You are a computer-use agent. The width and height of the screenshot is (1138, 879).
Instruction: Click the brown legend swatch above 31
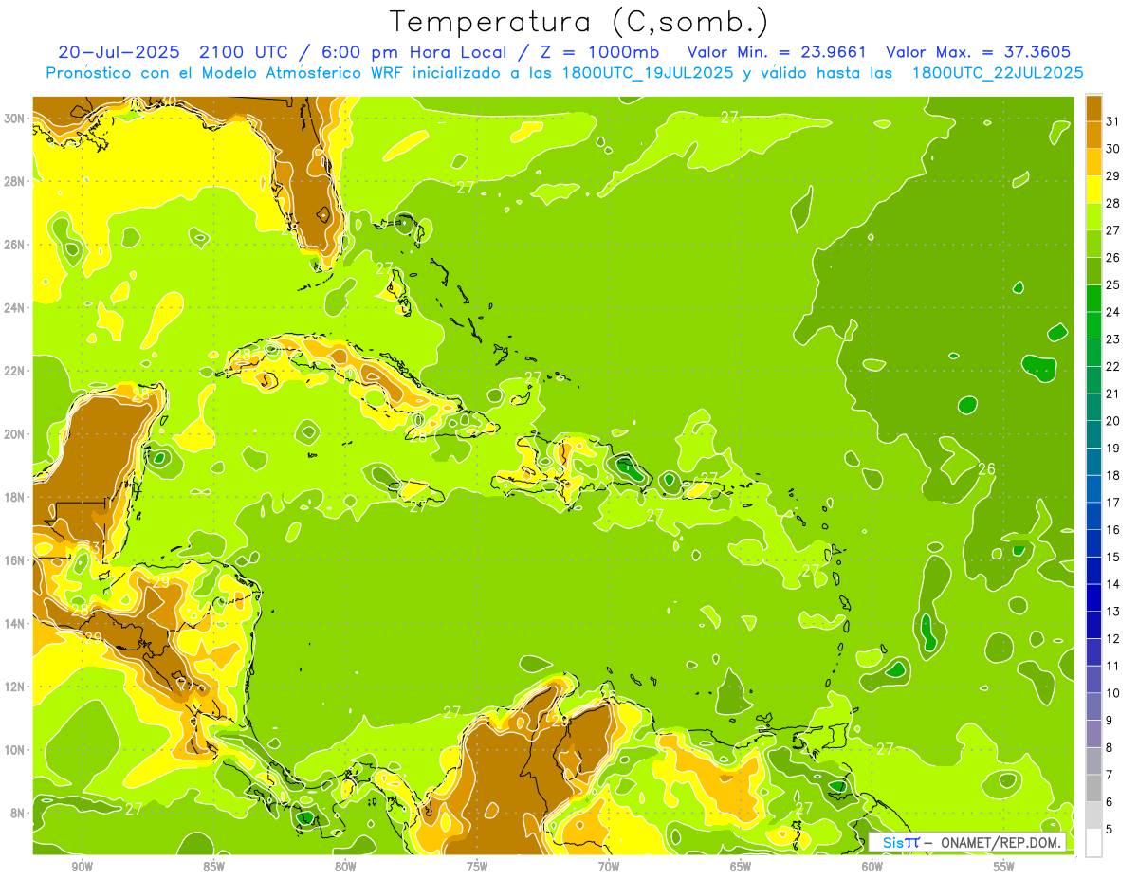click(1093, 108)
